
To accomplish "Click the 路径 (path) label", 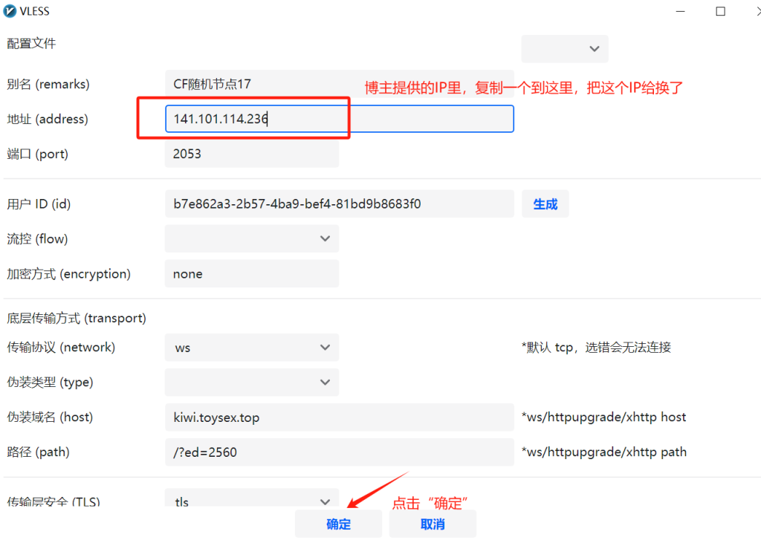I will coord(39,452).
